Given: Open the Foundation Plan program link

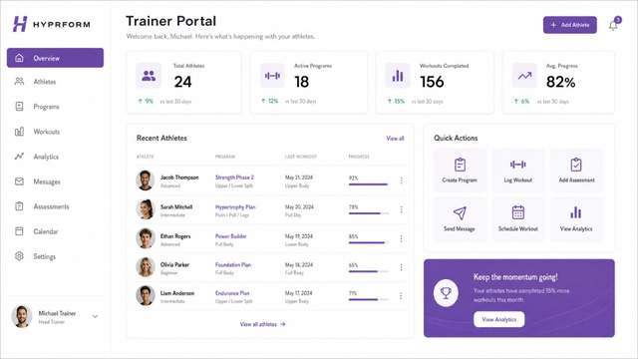Looking at the screenshot, I should (x=232, y=264).
